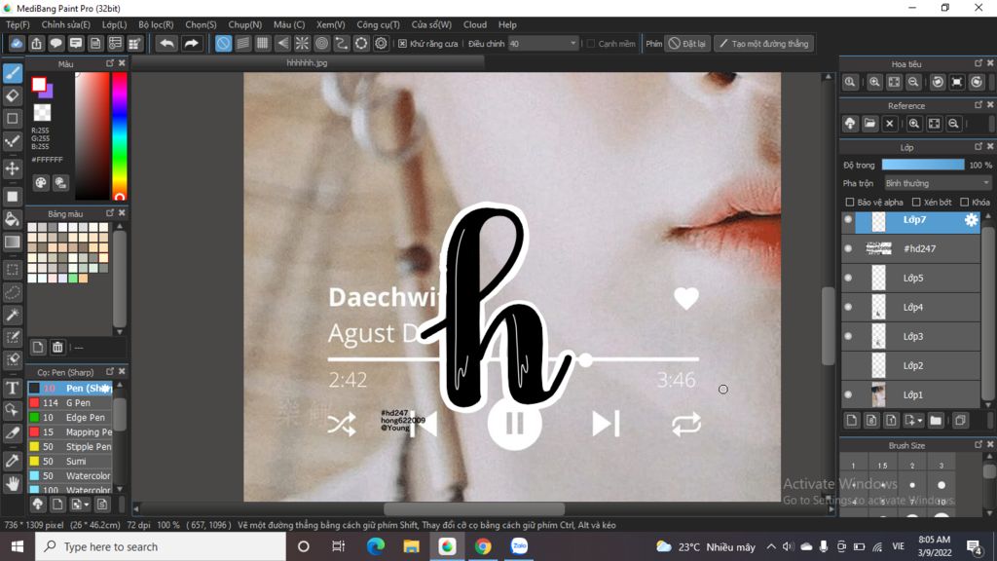Undock the Reference panel

point(979,105)
